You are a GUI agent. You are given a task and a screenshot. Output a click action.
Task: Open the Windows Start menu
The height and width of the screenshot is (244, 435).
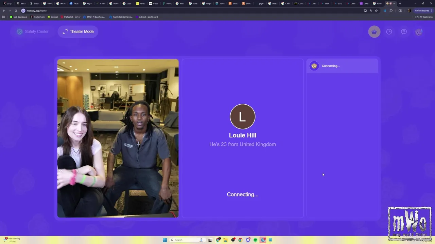(x=165, y=240)
